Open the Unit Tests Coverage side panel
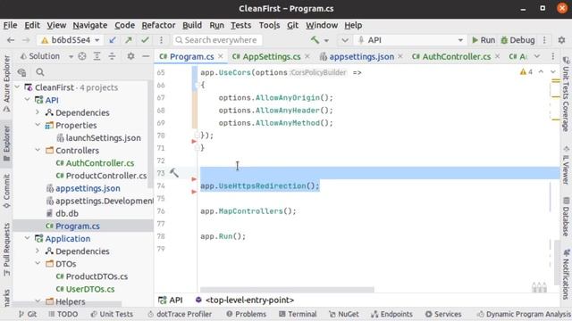 point(566,94)
